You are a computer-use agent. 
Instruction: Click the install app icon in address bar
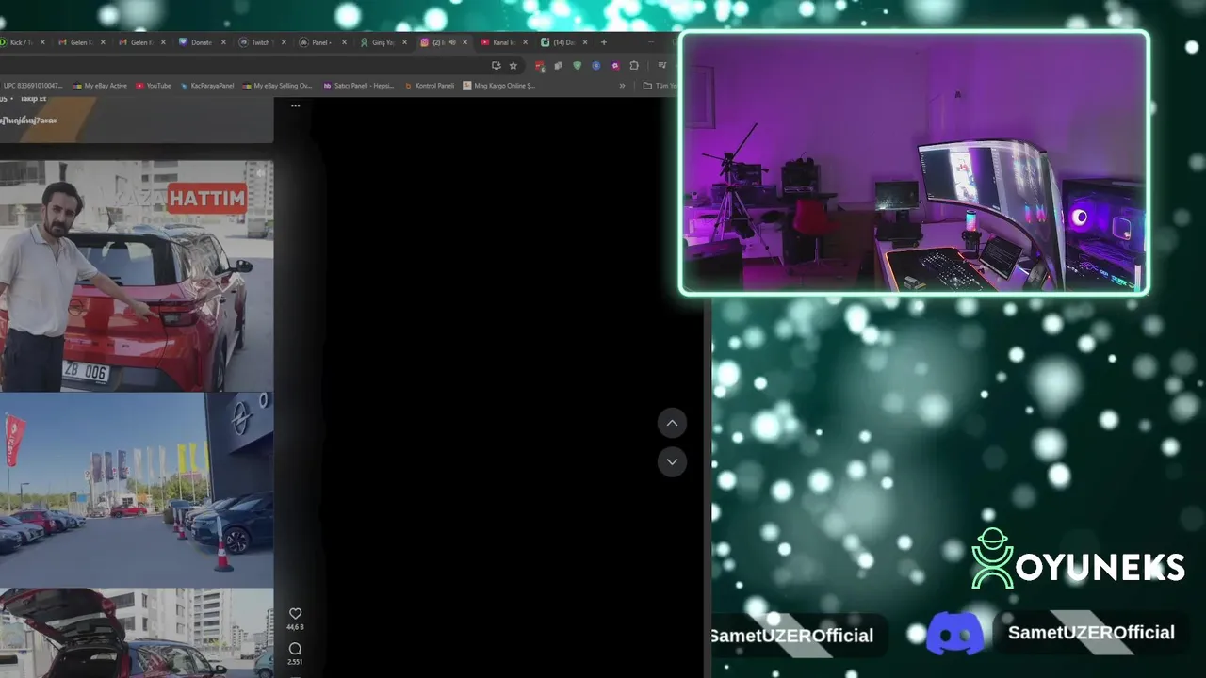pyautogui.click(x=496, y=66)
